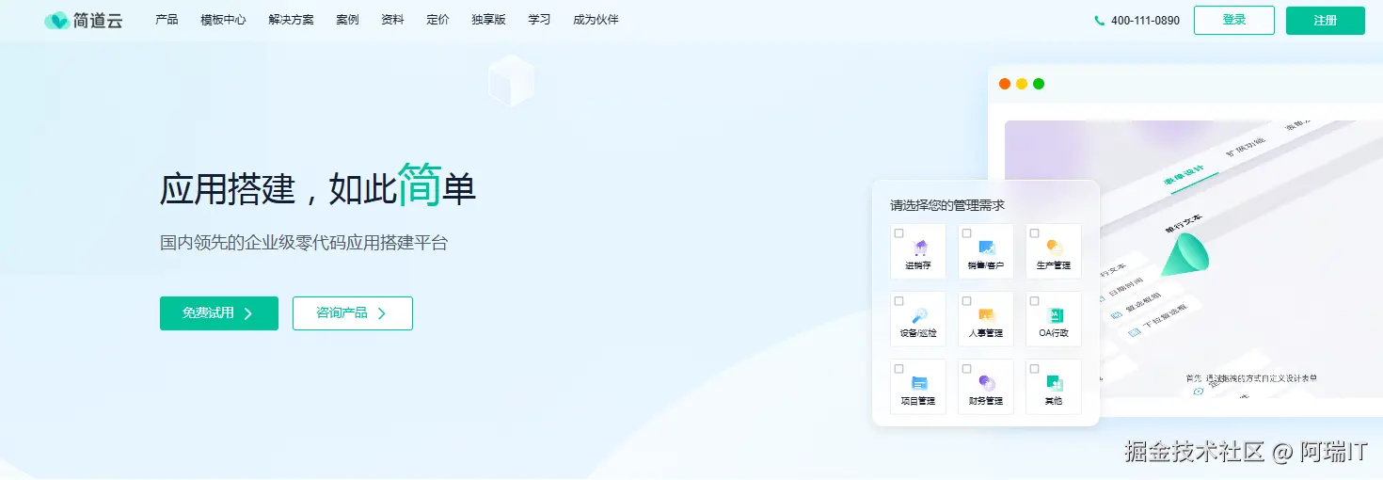Open the 产品 menu

[x=167, y=20]
